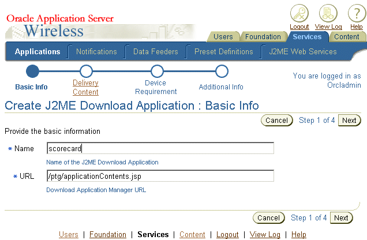Click the top Cancel button
This screenshot has height=240, width=367.
276,120
